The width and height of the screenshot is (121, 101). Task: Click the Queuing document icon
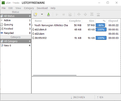point(2,24)
